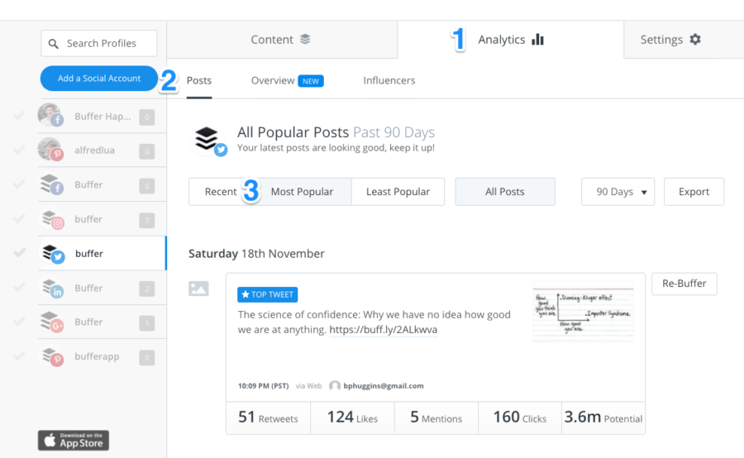Viewport: 744px width, 458px height.
Task: Toggle checkmark for Buffer LinkedIn profile
Action: [19, 287]
